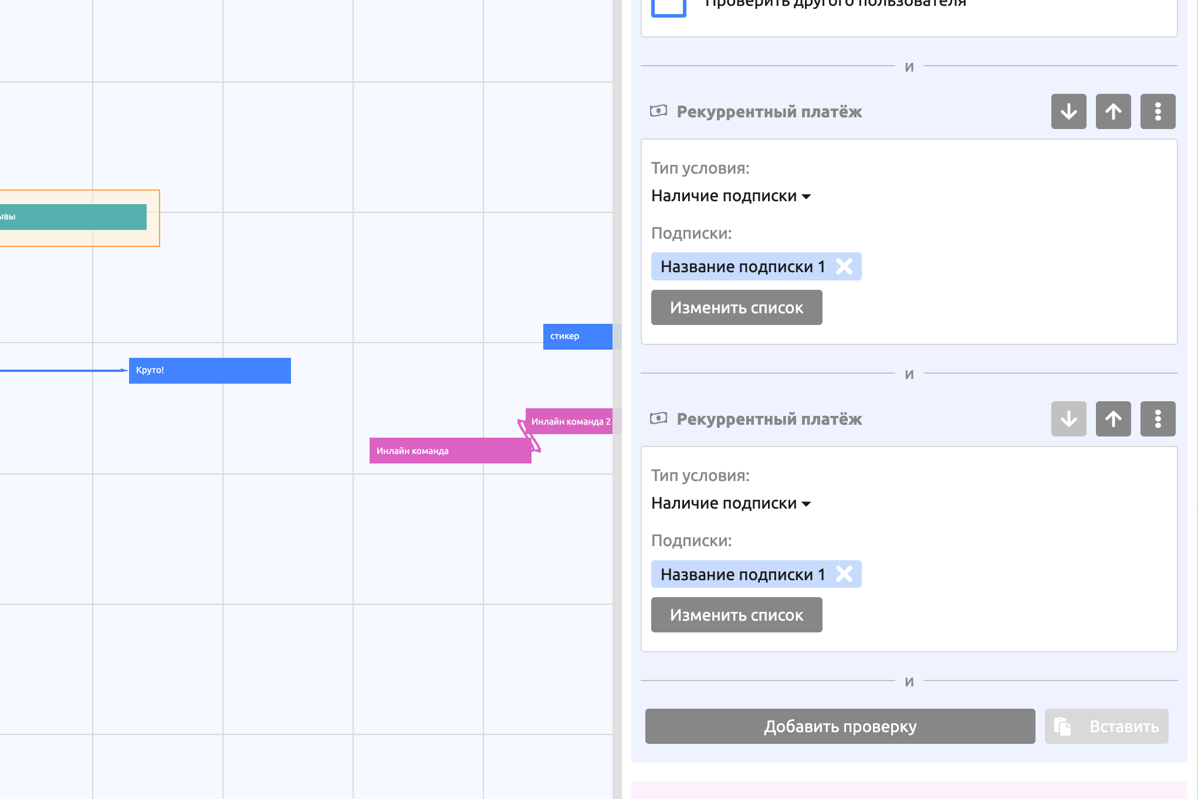1198x799 pixels.
Task: Move first Рекуррентный платёж block up
Action: (x=1113, y=111)
